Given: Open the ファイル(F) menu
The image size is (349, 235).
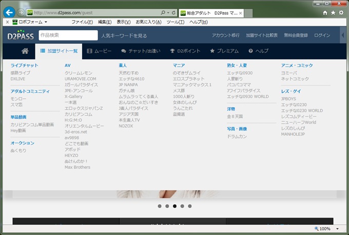Looking at the screenshot, I should (x=82, y=22).
